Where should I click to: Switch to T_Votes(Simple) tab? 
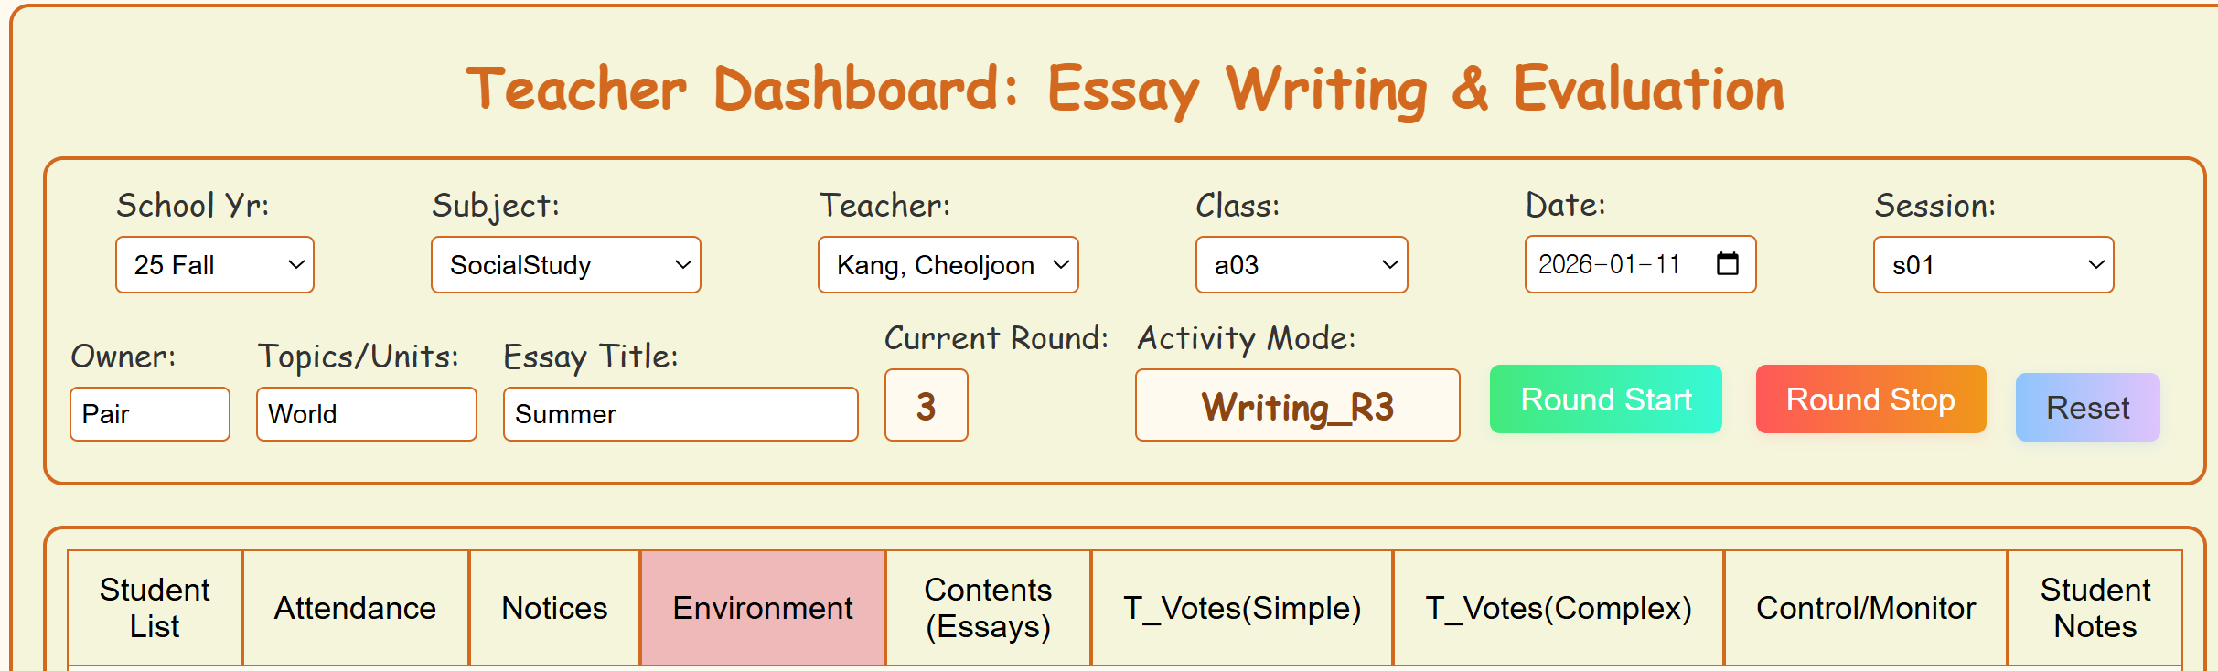point(1241,608)
